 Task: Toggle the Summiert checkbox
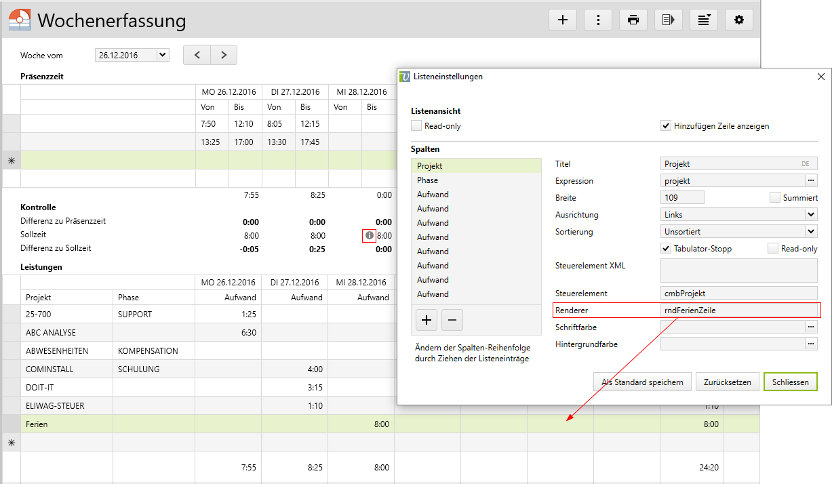tap(775, 197)
